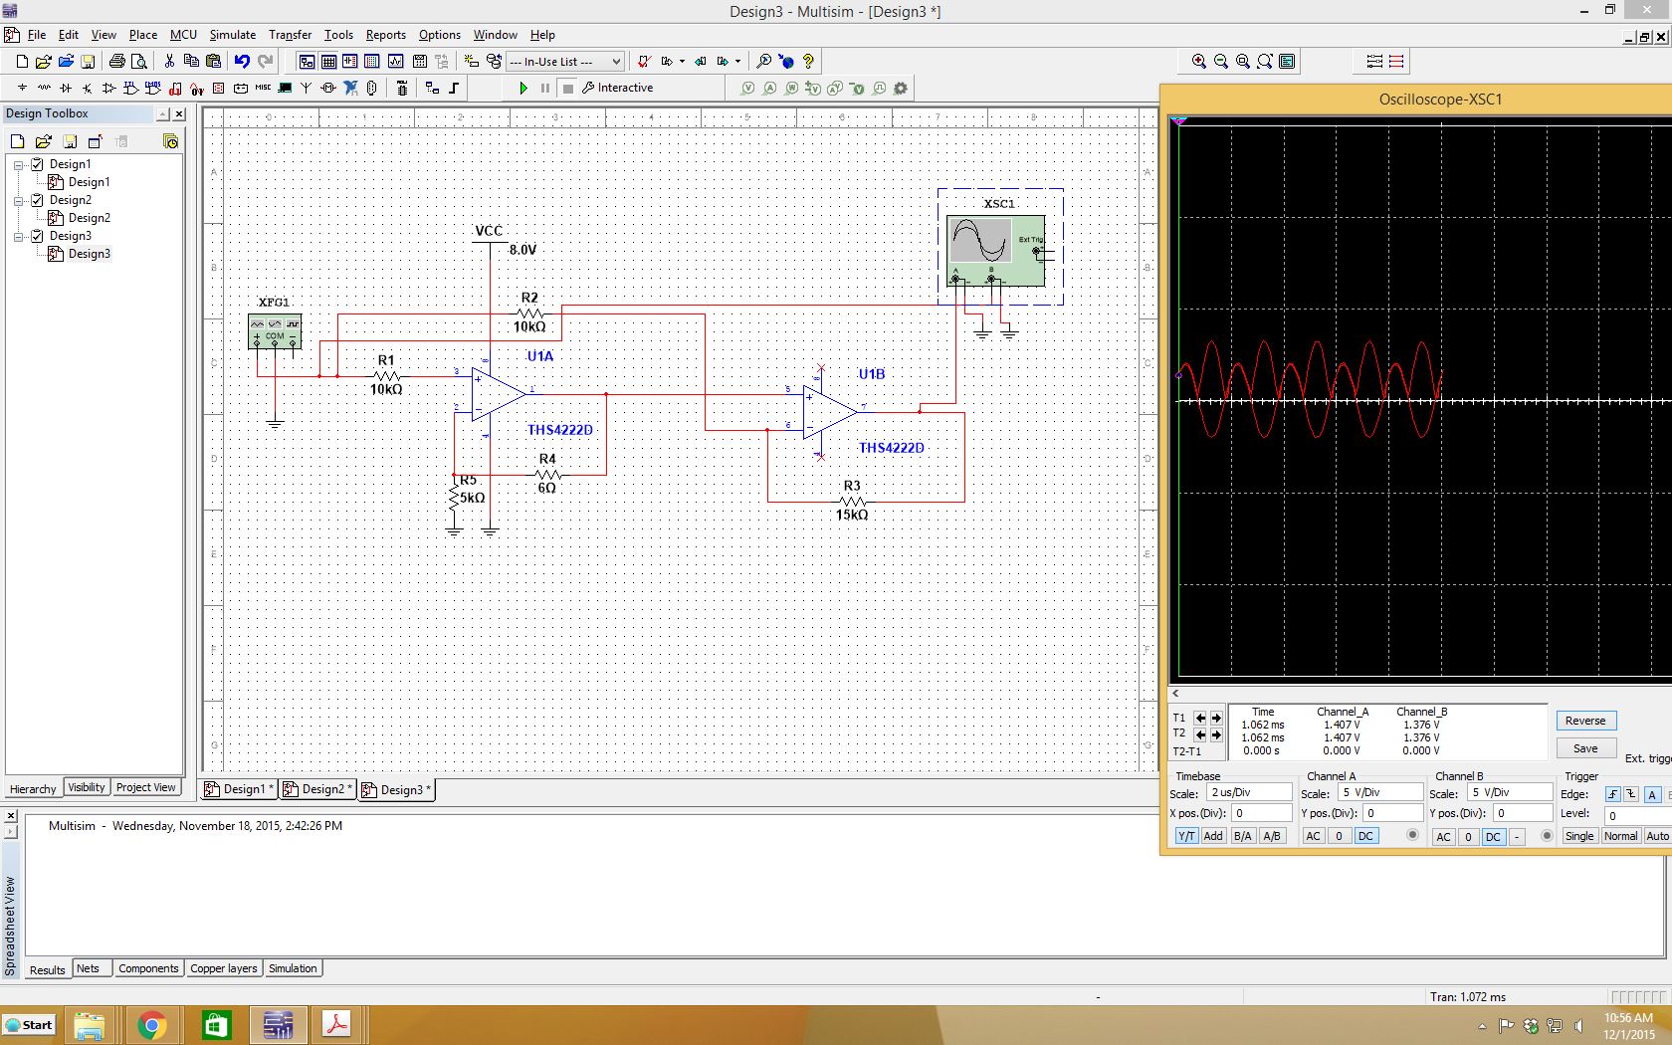
Task: Zoom in on the schematic sheet
Action: tap(1199, 62)
